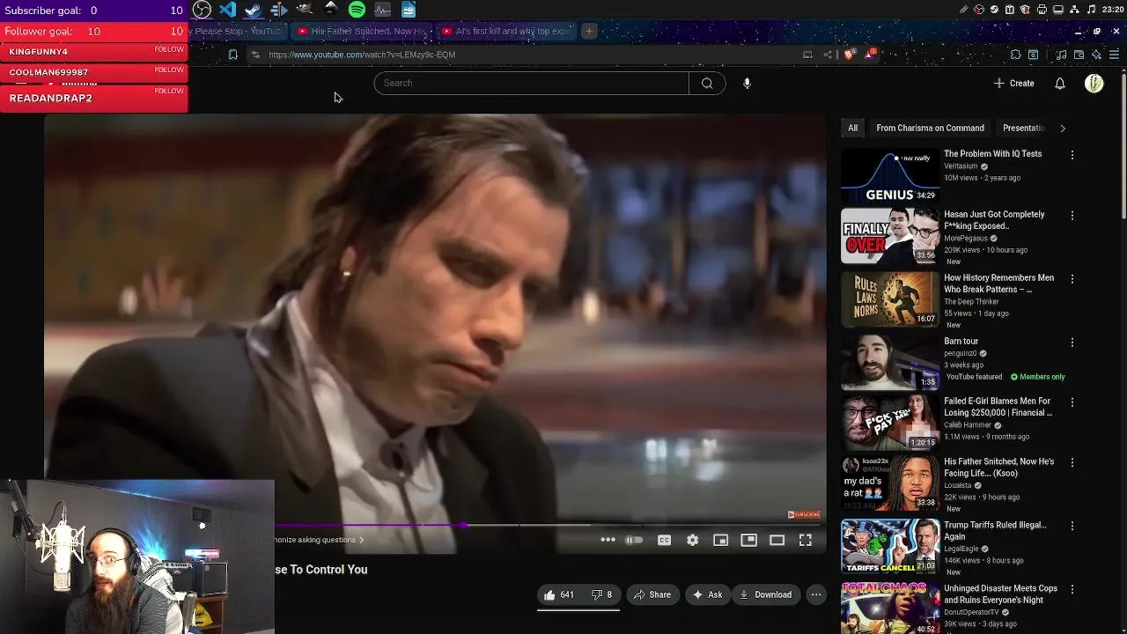Screen dimensions: 1127x634
Task: Like the video with 641 likes
Action: tap(558, 594)
